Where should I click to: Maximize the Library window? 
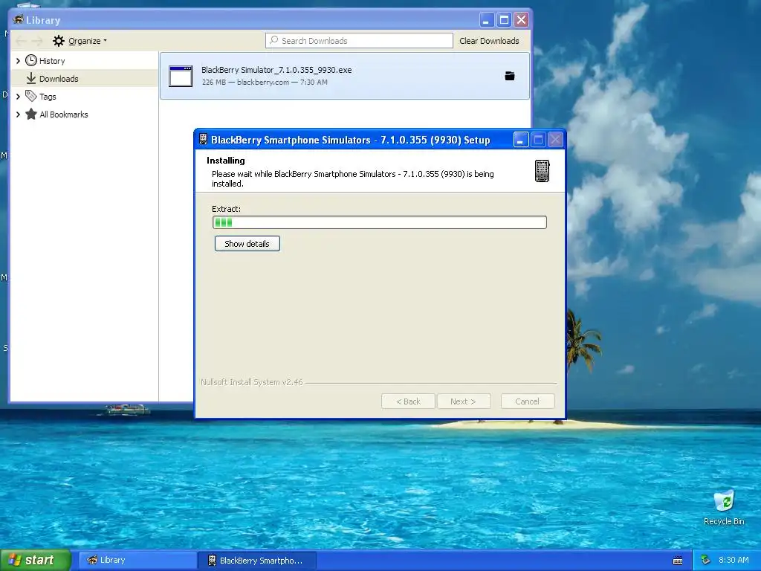tap(504, 20)
